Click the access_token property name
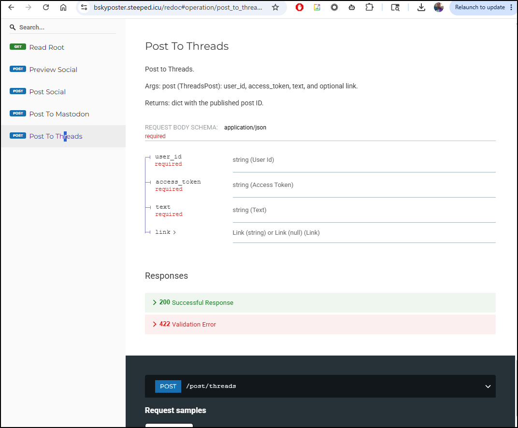Image resolution: width=518 pixels, height=428 pixels. tap(178, 182)
